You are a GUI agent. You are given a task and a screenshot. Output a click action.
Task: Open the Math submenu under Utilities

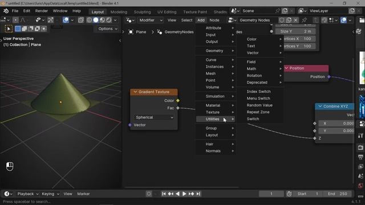[260, 69]
